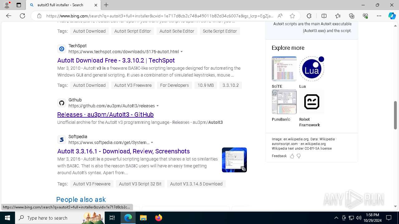
Task: Launch the Copilot sidebar icon
Action: [x=392, y=16]
